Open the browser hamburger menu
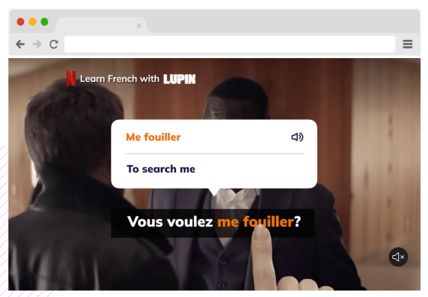 click(x=407, y=44)
